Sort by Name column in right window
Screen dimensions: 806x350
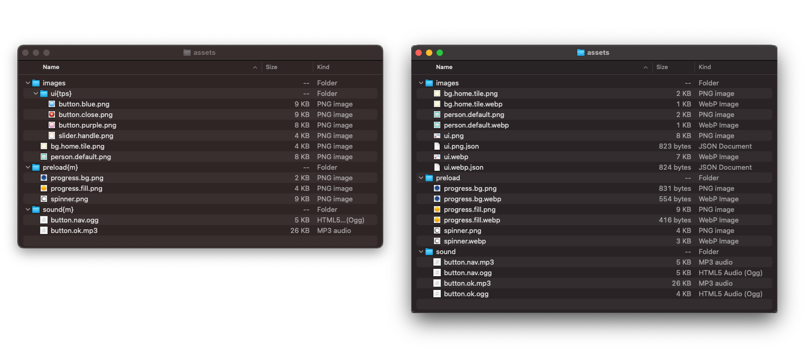(x=444, y=67)
